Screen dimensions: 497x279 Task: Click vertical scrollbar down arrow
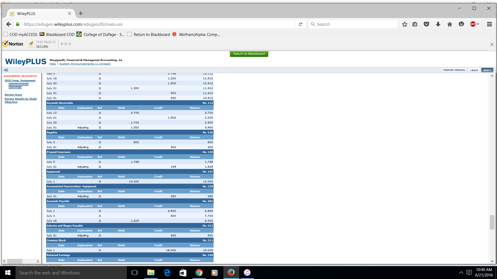point(492,261)
